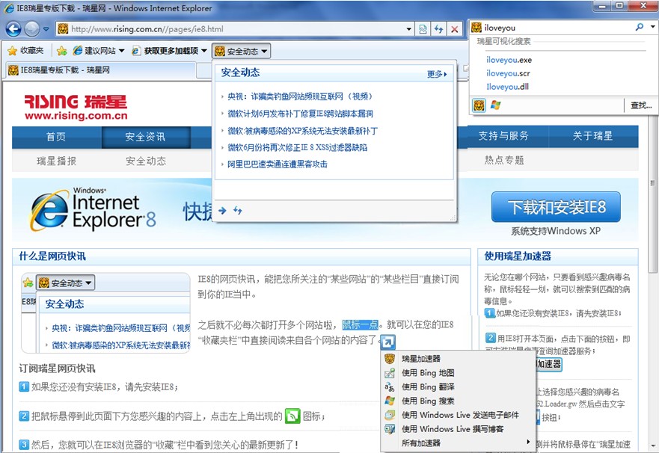Click the Compatibility View page icon
The width and height of the screenshot is (659, 453).
point(423,29)
